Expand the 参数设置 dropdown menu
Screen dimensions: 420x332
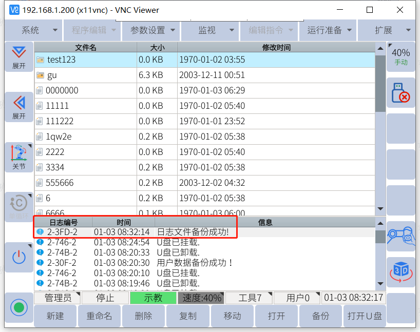pos(152,30)
